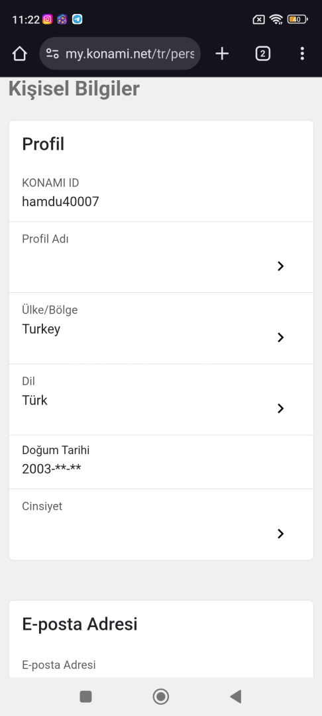The image size is (322, 716).
Task: Tap the Android home circle button
Action: 160,696
